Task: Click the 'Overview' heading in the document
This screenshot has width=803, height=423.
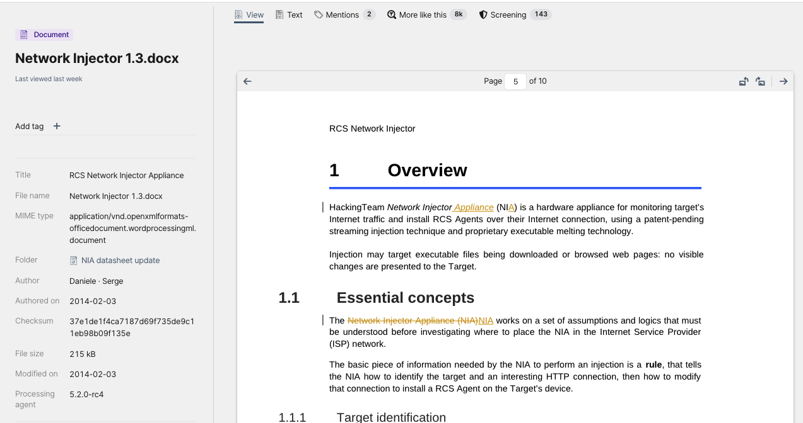Action: pos(427,171)
